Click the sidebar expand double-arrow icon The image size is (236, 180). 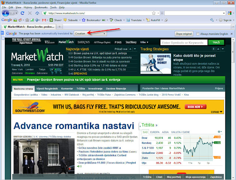coord(2,33)
